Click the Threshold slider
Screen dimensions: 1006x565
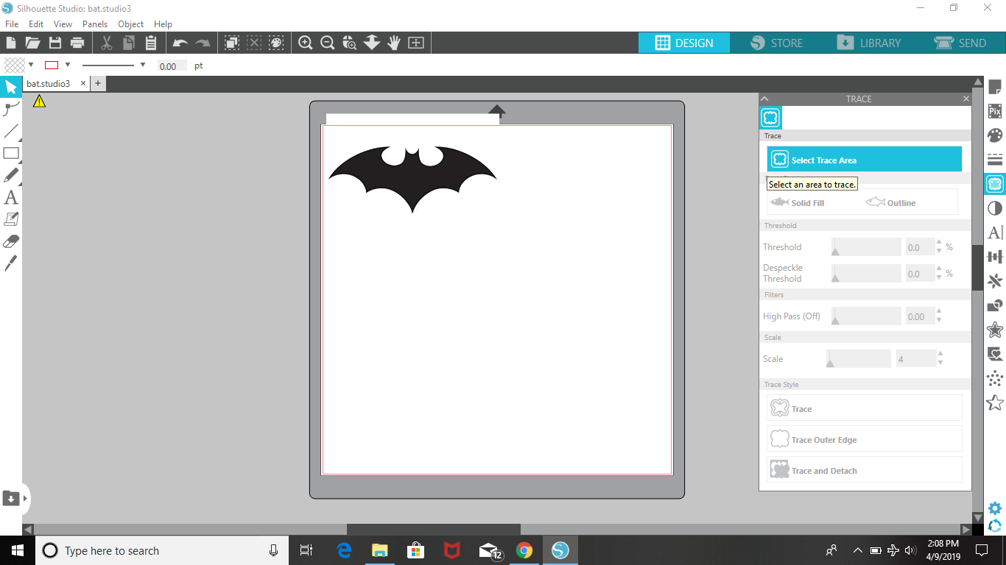866,247
